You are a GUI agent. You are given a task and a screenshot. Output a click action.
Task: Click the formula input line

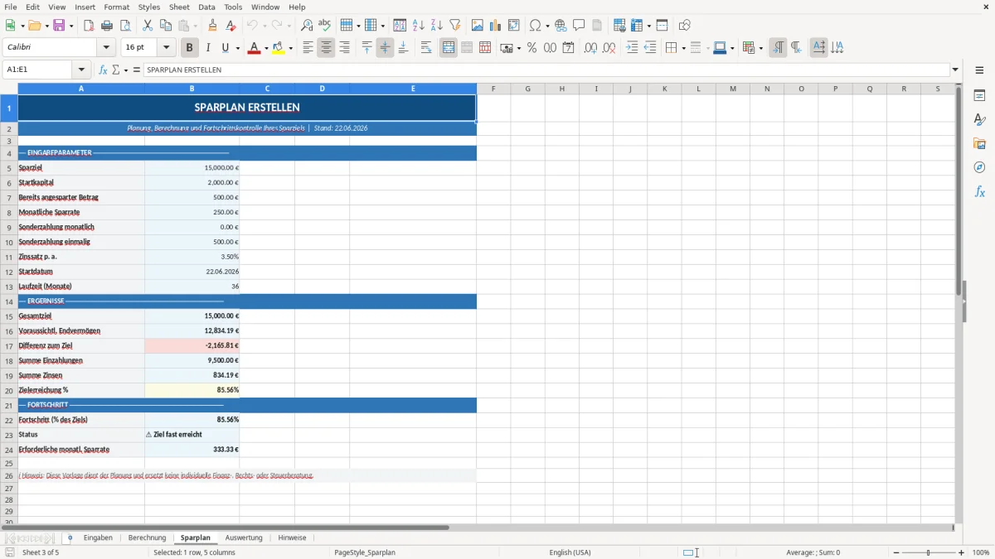pos(546,70)
